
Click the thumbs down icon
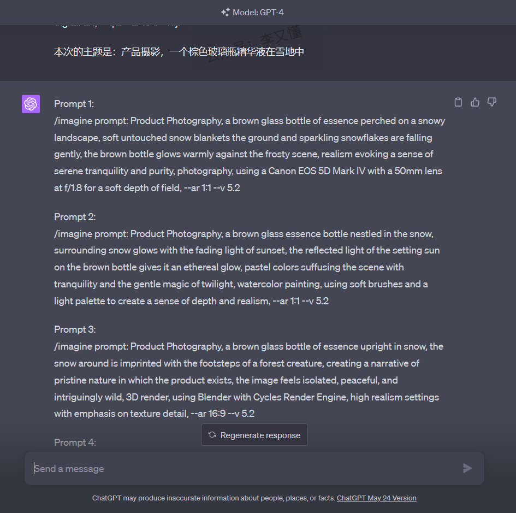pyautogui.click(x=492, y=102)
